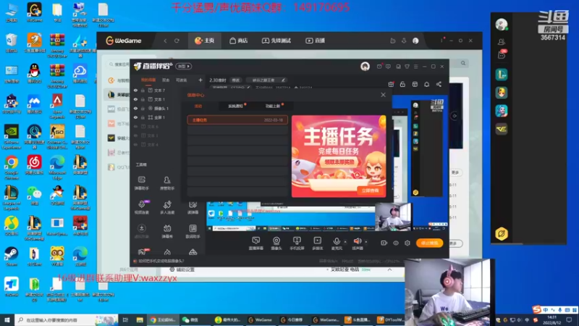Select the 系统通知 tab

tap(236, 106)
